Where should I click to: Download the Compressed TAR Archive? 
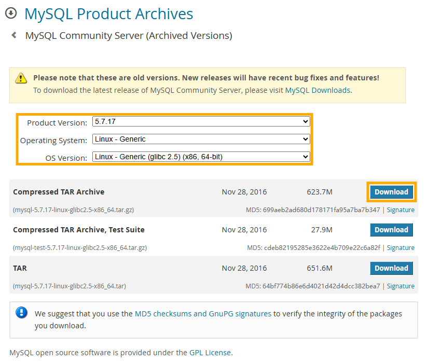tap(391, 191)
